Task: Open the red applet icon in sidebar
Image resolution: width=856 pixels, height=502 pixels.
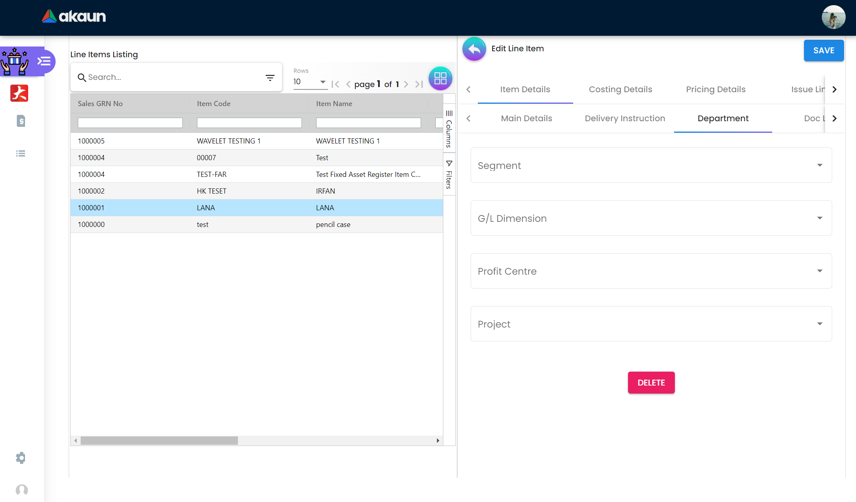Action: pos(19,93)
